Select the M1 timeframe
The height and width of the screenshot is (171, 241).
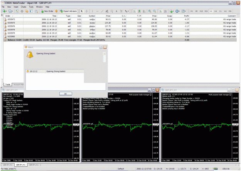click(x=192, y=11)
